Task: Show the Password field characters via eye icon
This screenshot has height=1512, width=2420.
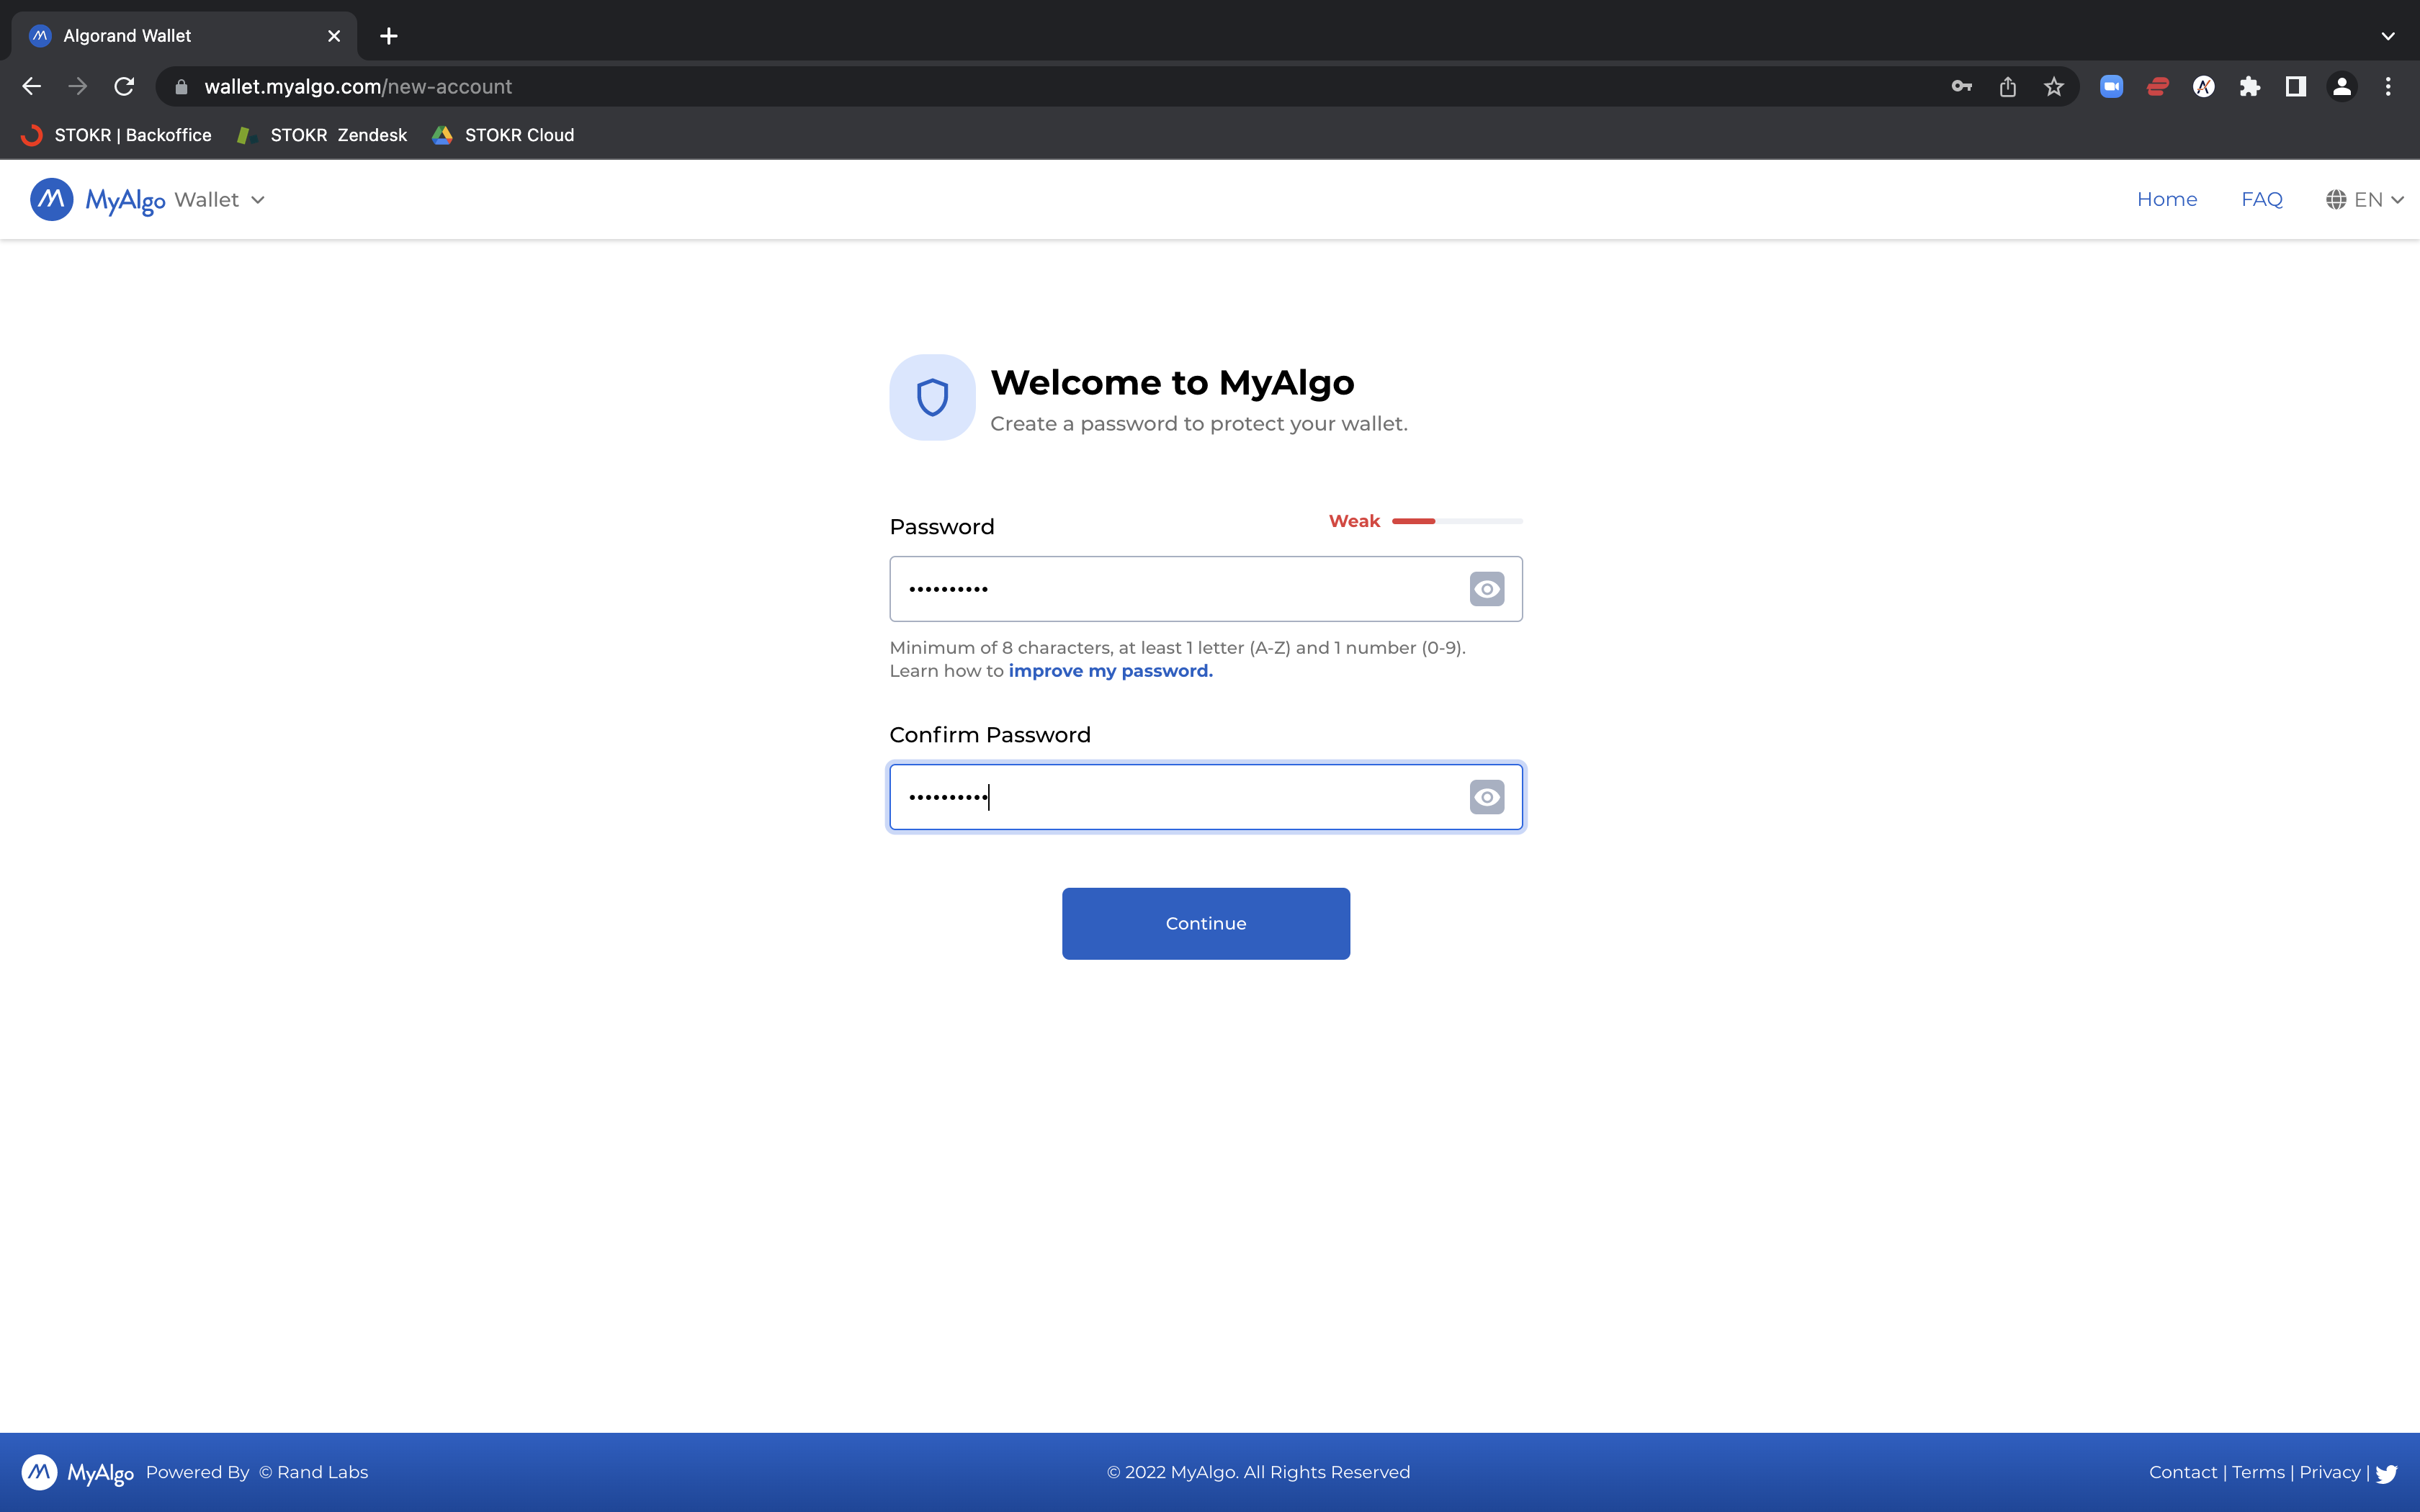Action: coord(1486,589)
